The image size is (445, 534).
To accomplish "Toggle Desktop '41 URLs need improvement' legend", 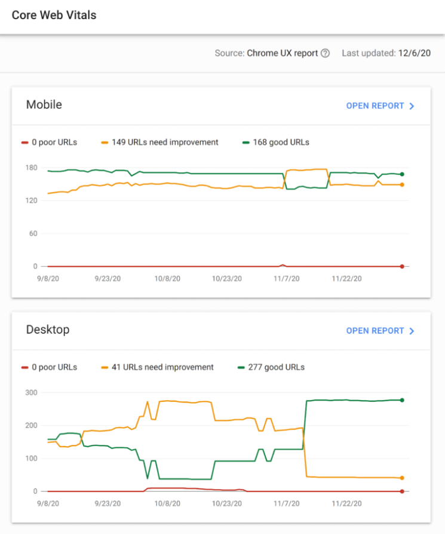I will point(157,367).
